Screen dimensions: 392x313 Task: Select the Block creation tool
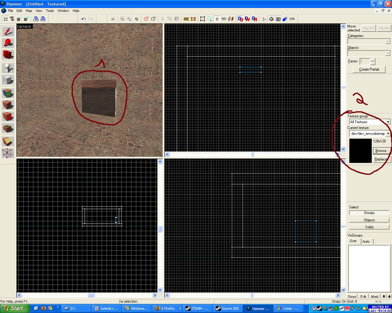point(8,80)
